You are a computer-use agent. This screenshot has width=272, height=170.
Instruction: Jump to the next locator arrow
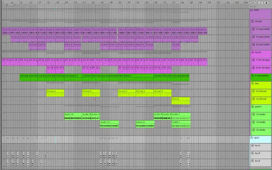tap(255, 6)
